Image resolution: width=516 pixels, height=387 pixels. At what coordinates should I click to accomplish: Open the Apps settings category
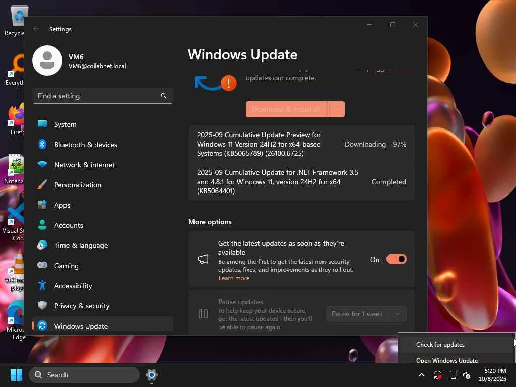[x=103, y=205]
